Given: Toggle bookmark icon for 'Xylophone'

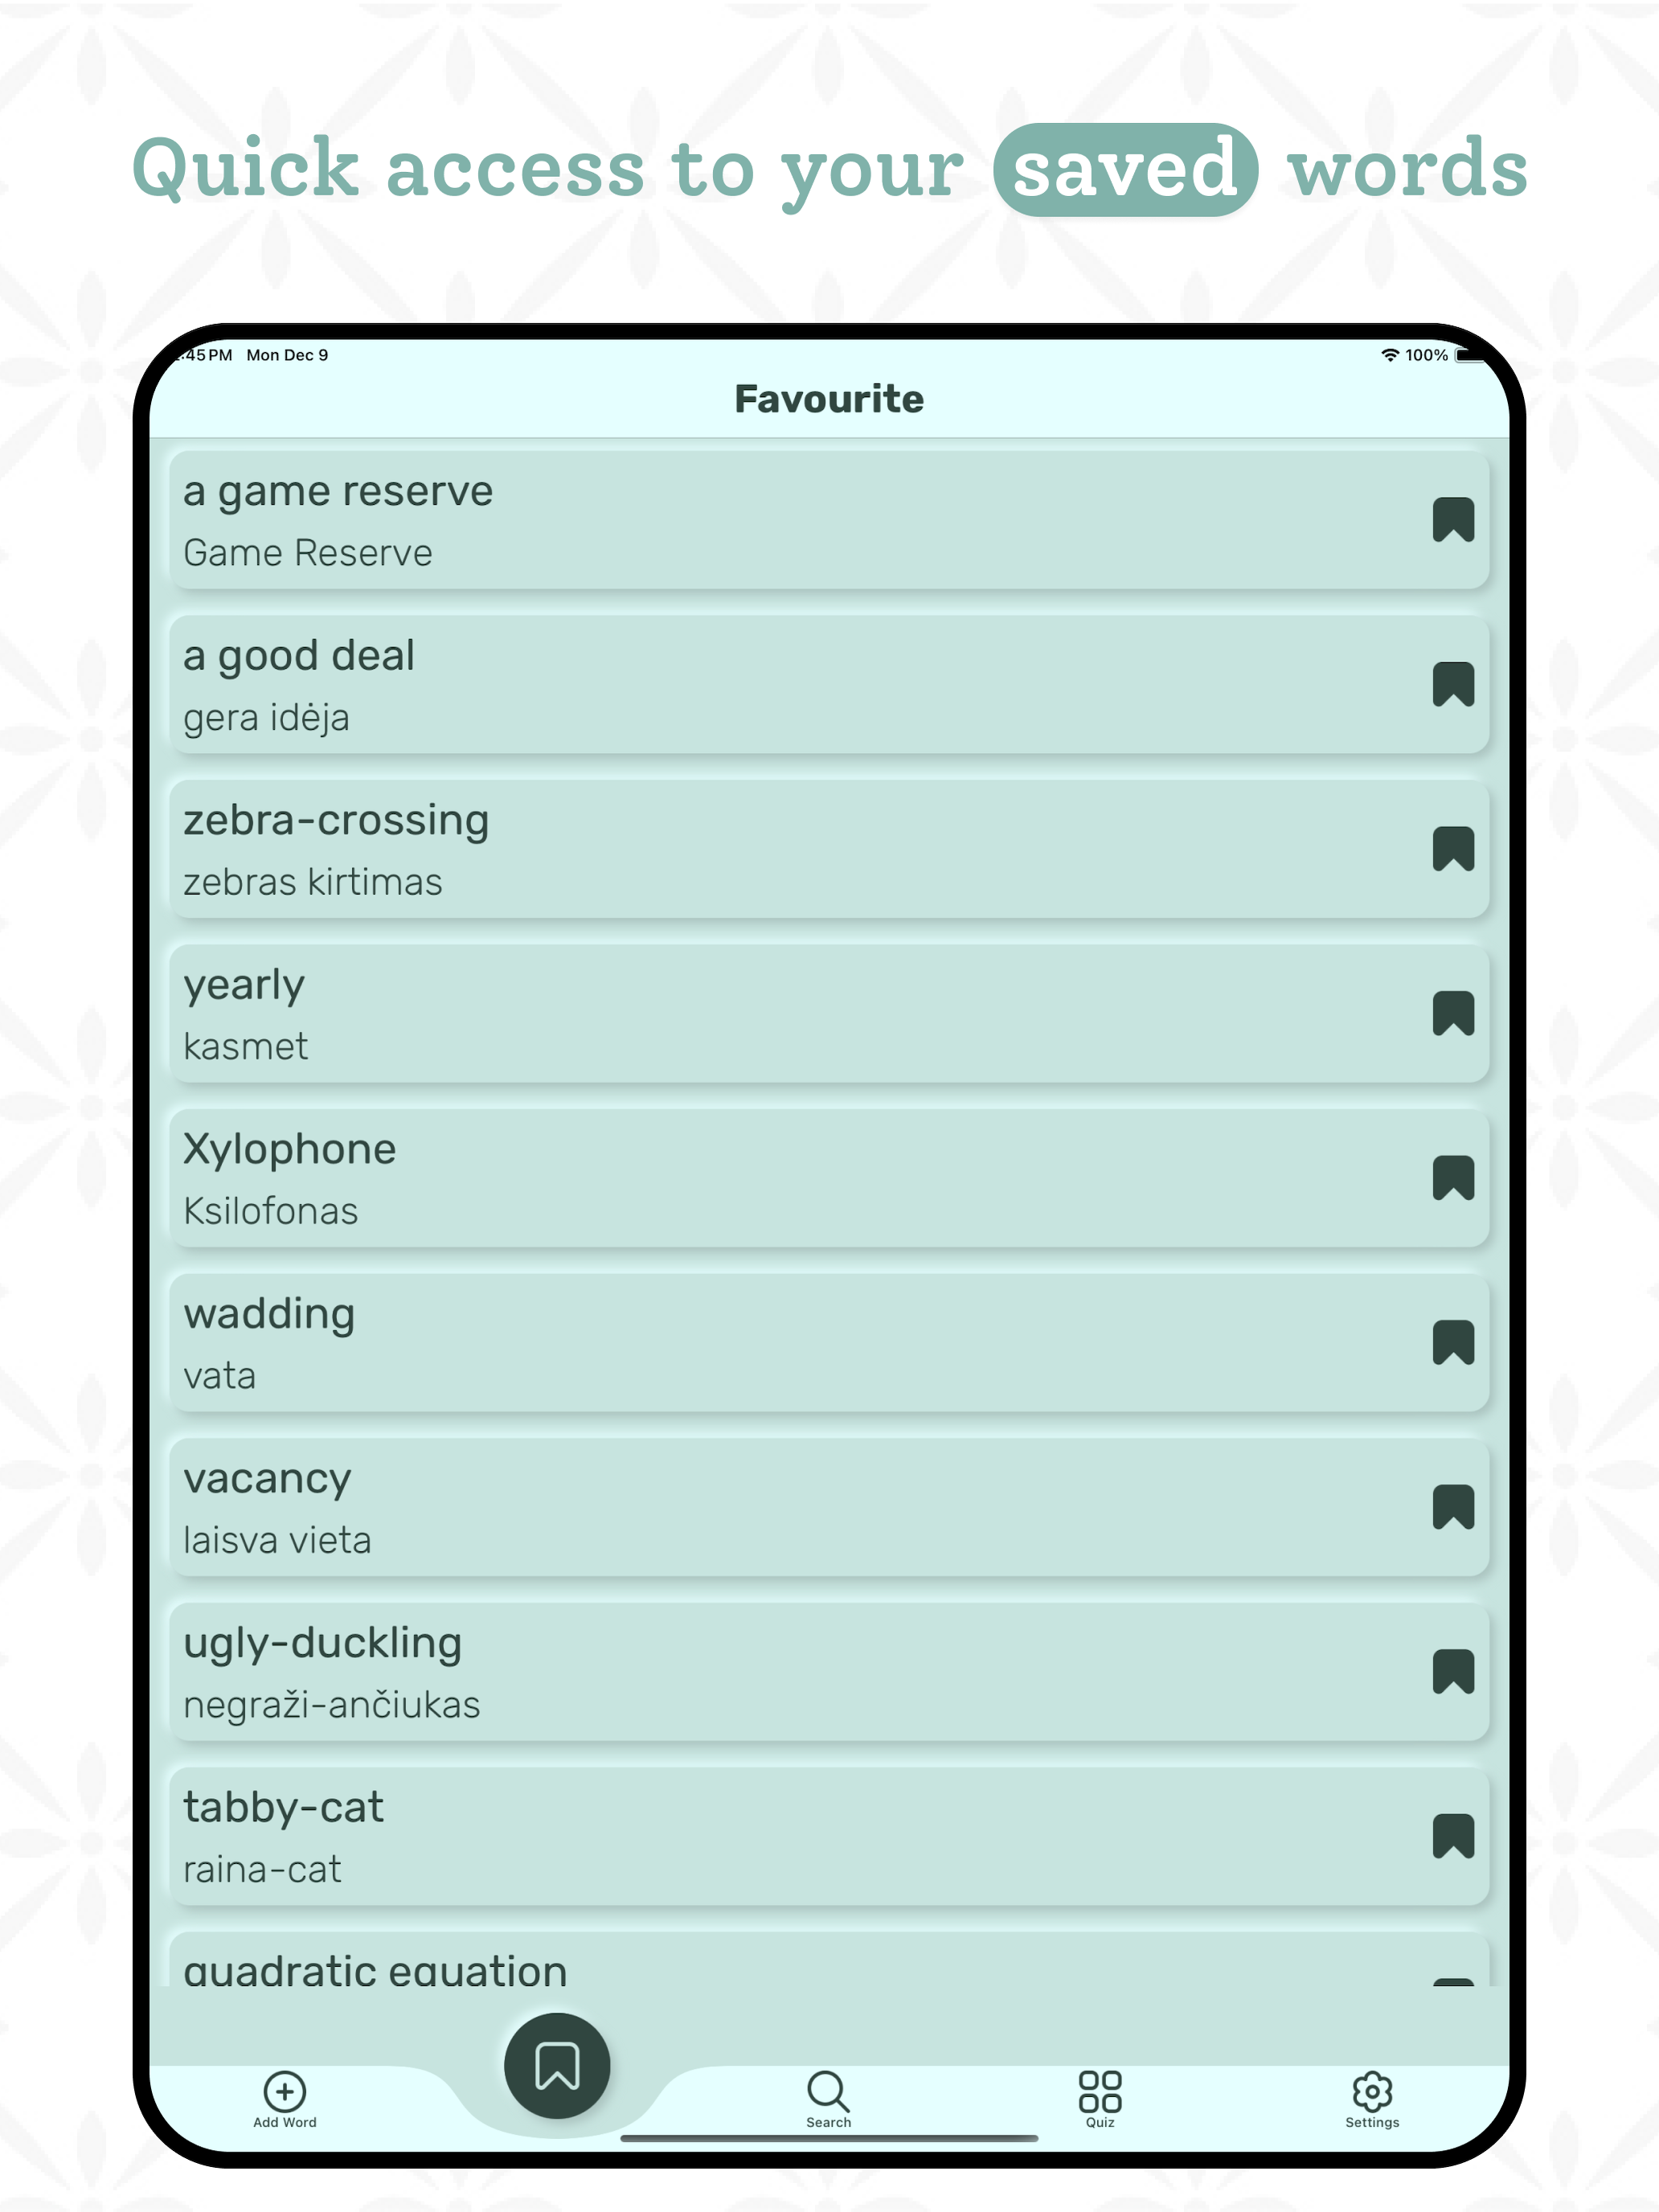Looking at the screenshot, I should tap(1453, 1178).
